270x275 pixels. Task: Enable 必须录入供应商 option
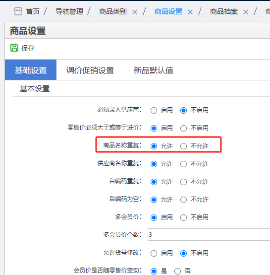pos(154,111)
